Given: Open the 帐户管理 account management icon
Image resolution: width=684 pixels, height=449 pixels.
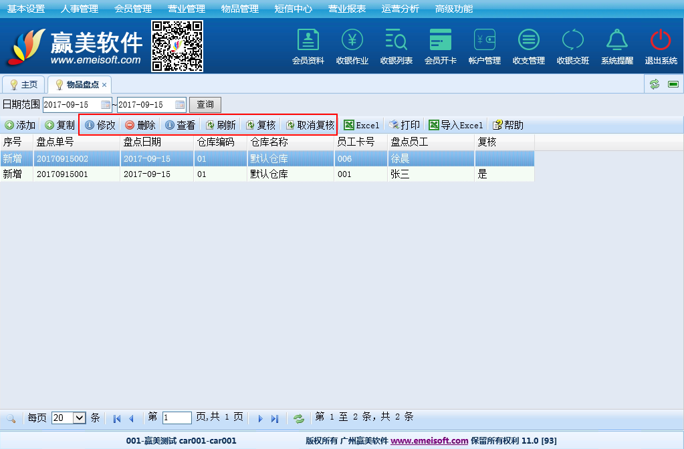Looking at the screenshot, I should pos(485,47).
